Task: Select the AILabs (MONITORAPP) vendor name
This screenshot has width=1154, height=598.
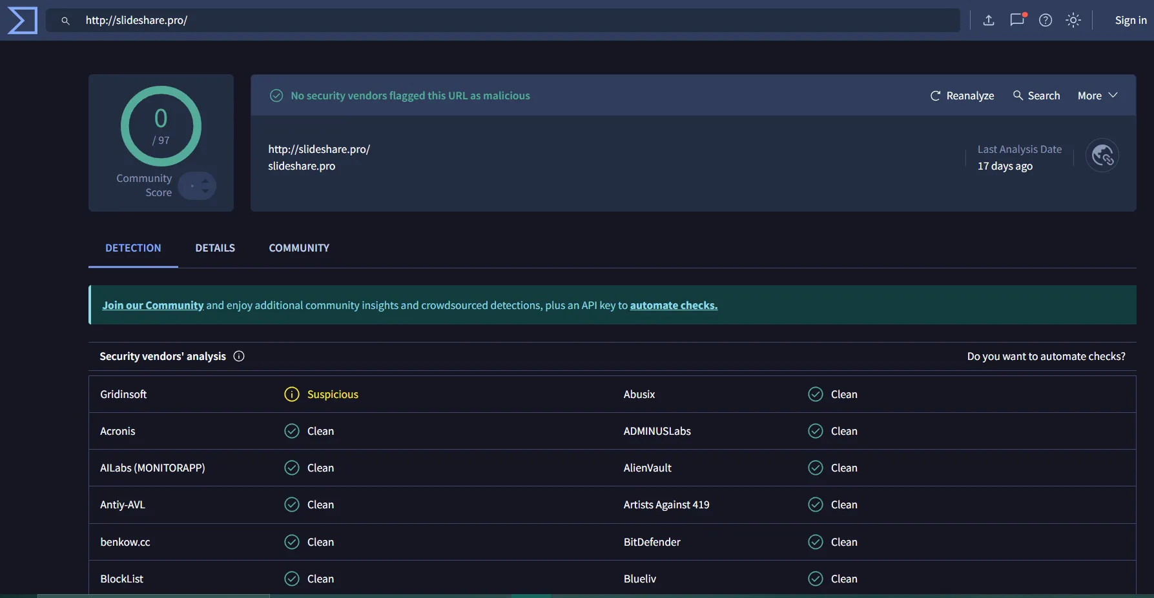Action: (152, 468)
